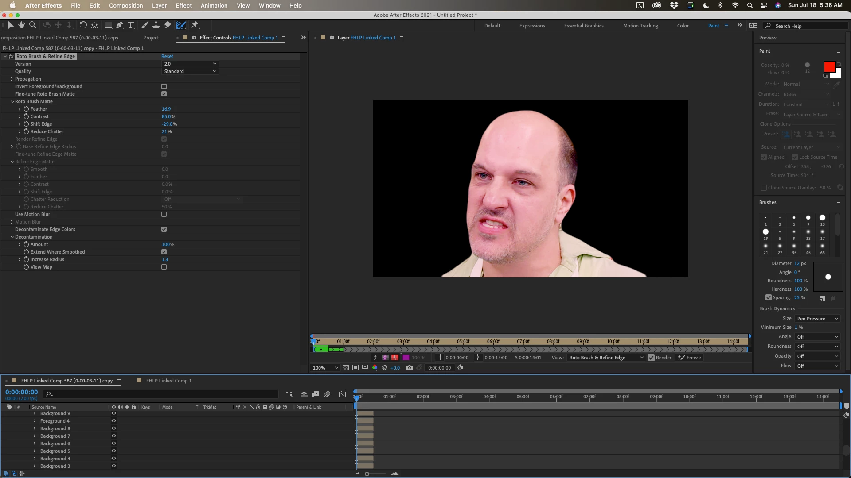Screen dimensions: 851x478
Task: Select the Clone Stamp tool
Action: click(156, 25)
